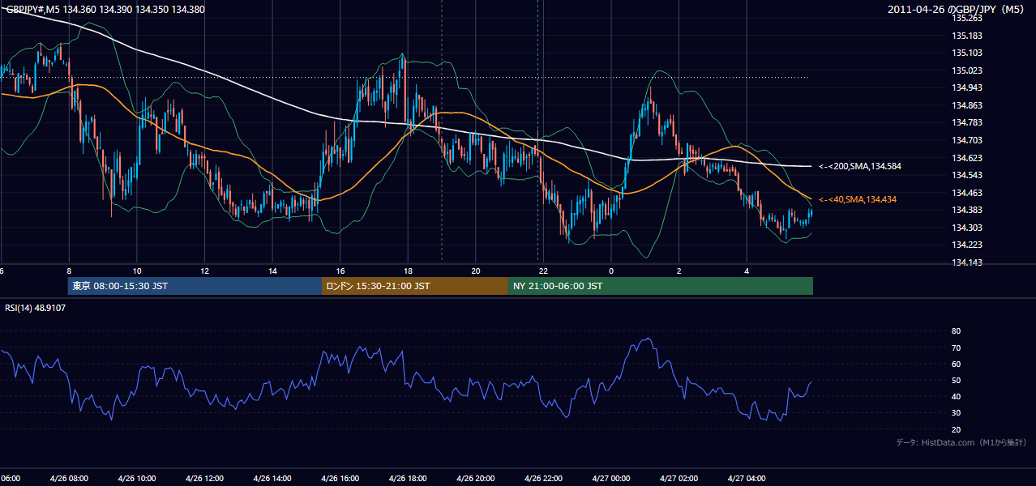Click RSI scale level 30
Image resolution: width=1036 pixels, height=486 pixels.
pyautogui.click(x=956, y=413)
